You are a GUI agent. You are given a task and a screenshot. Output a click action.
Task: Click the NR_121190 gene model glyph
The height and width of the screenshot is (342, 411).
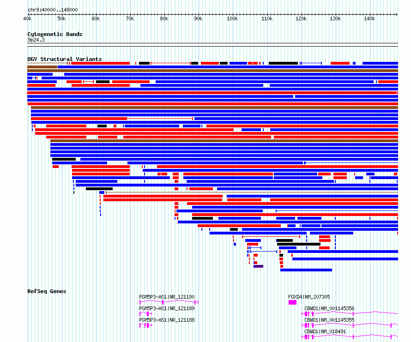169,302
